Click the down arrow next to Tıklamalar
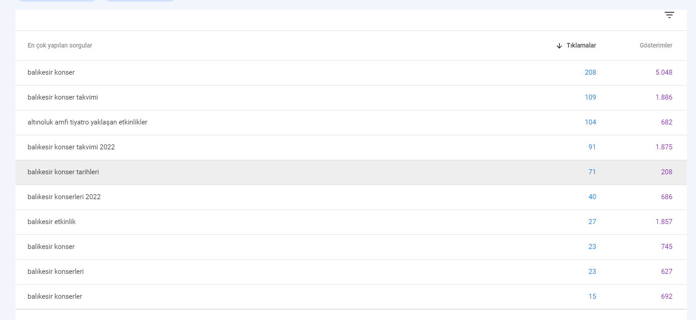The image size is (696, 320). coord(559,46)
